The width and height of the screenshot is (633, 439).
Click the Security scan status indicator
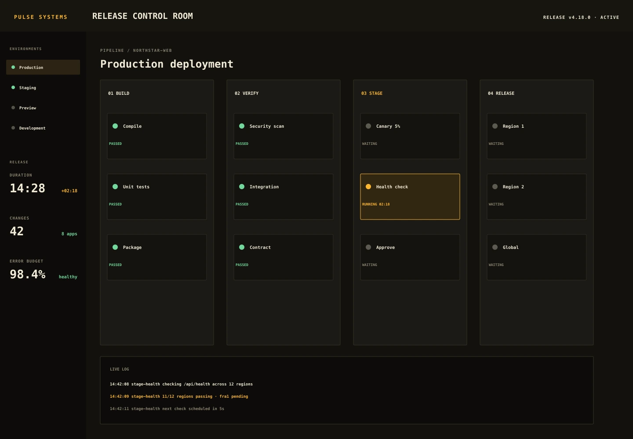[242, 126]
